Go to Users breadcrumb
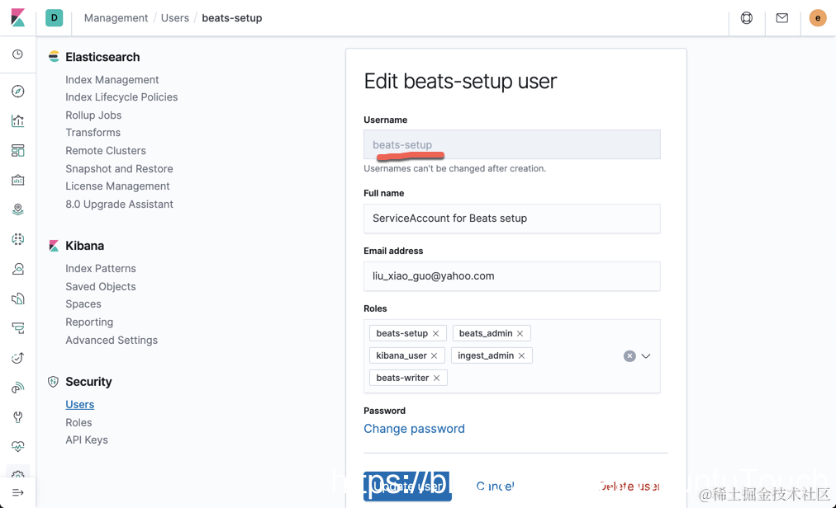This screenshot has width=836, height=508. 175,17
